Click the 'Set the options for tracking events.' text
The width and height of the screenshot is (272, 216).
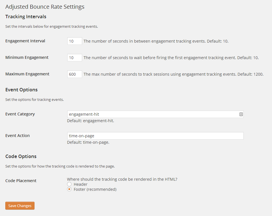pos(34,100)
